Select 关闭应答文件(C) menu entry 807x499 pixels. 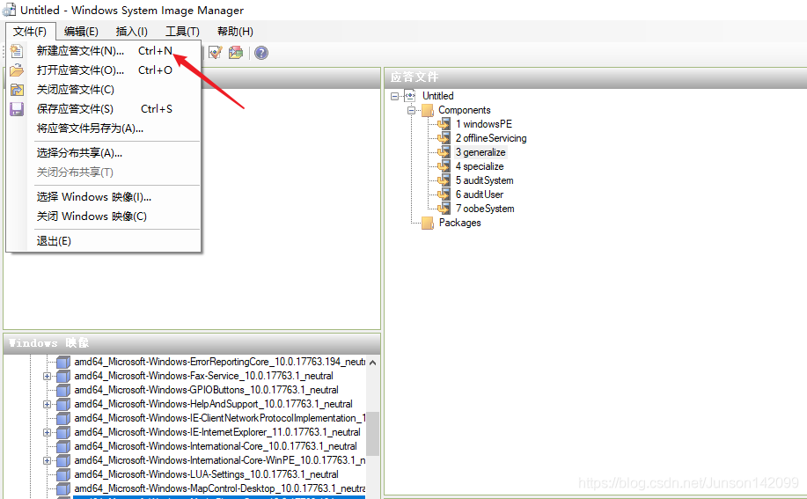pos(104,90)
